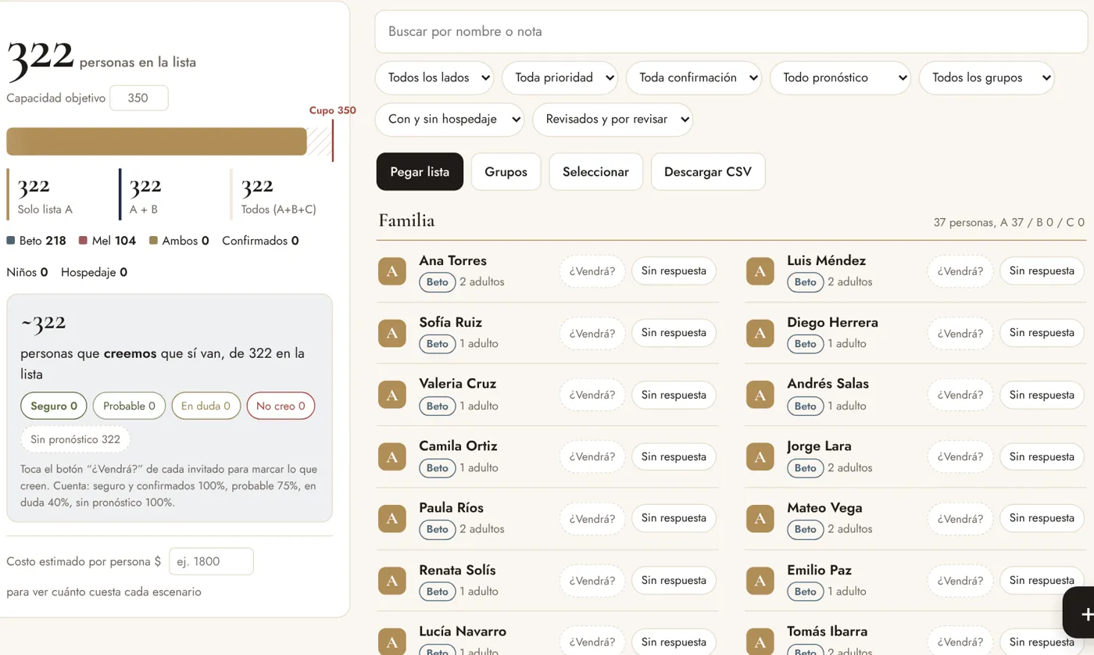Click the Confirmados 0 stat
The width and height of the screenshot is (1094, 655).
tap(260, 241)
